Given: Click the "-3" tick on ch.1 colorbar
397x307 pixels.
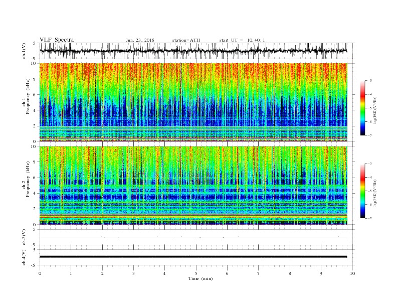Looking at the screenshot, I should [370, 81].
